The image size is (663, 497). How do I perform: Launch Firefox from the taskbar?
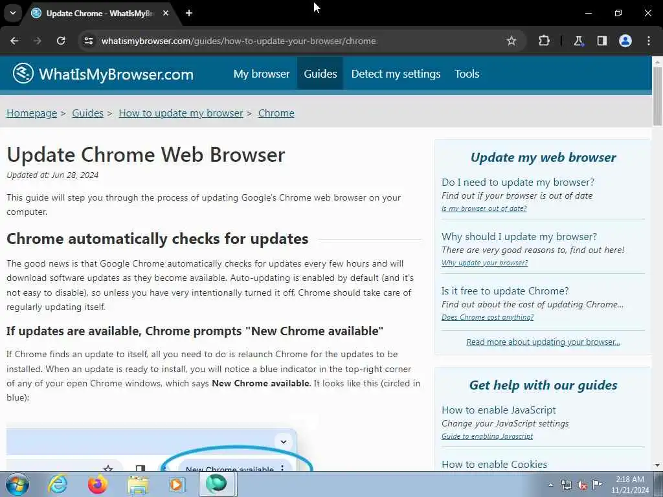97,484
